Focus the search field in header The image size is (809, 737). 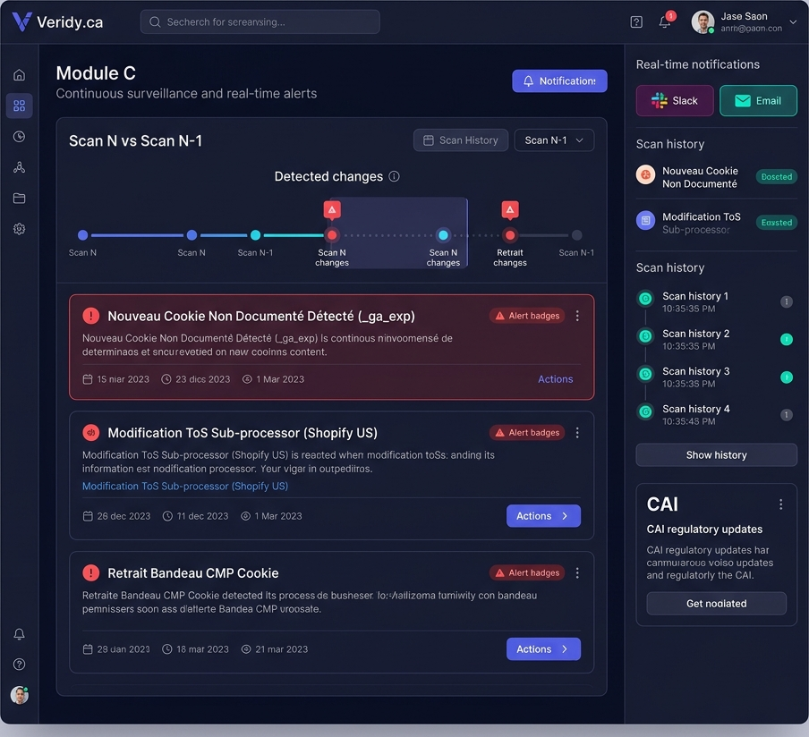[x=260, y=22]
